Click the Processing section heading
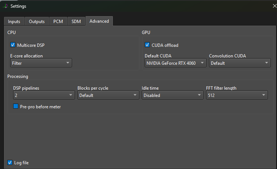Viewport: 277px width, 169px height. point(18,76)
